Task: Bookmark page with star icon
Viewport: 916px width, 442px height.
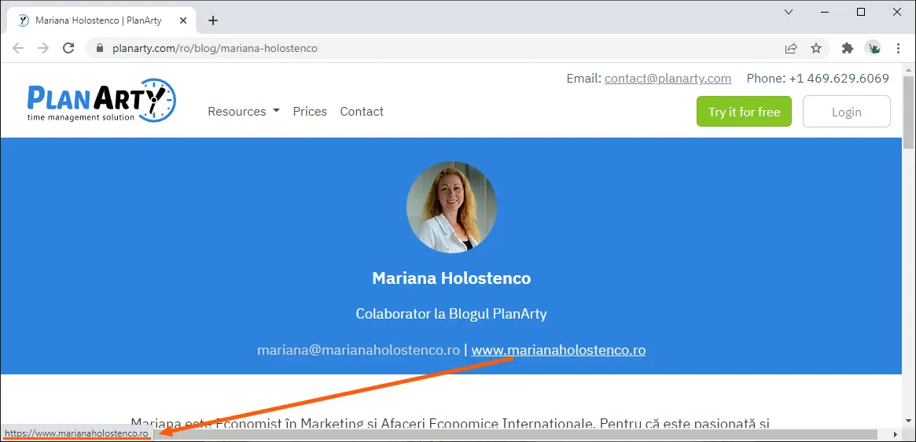Action: click(x=816, y=48)
